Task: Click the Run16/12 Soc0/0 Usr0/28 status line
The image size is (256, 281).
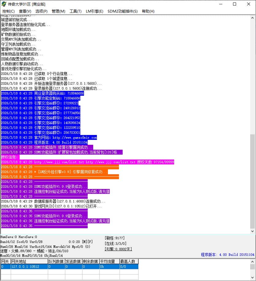Action: click(21, 242)
